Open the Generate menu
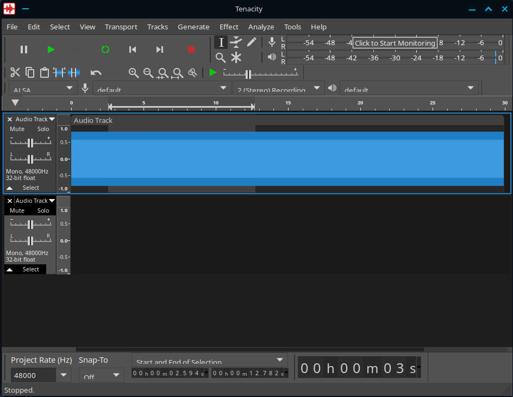This screenshot has height=397, width=513. tap(193, 27)
